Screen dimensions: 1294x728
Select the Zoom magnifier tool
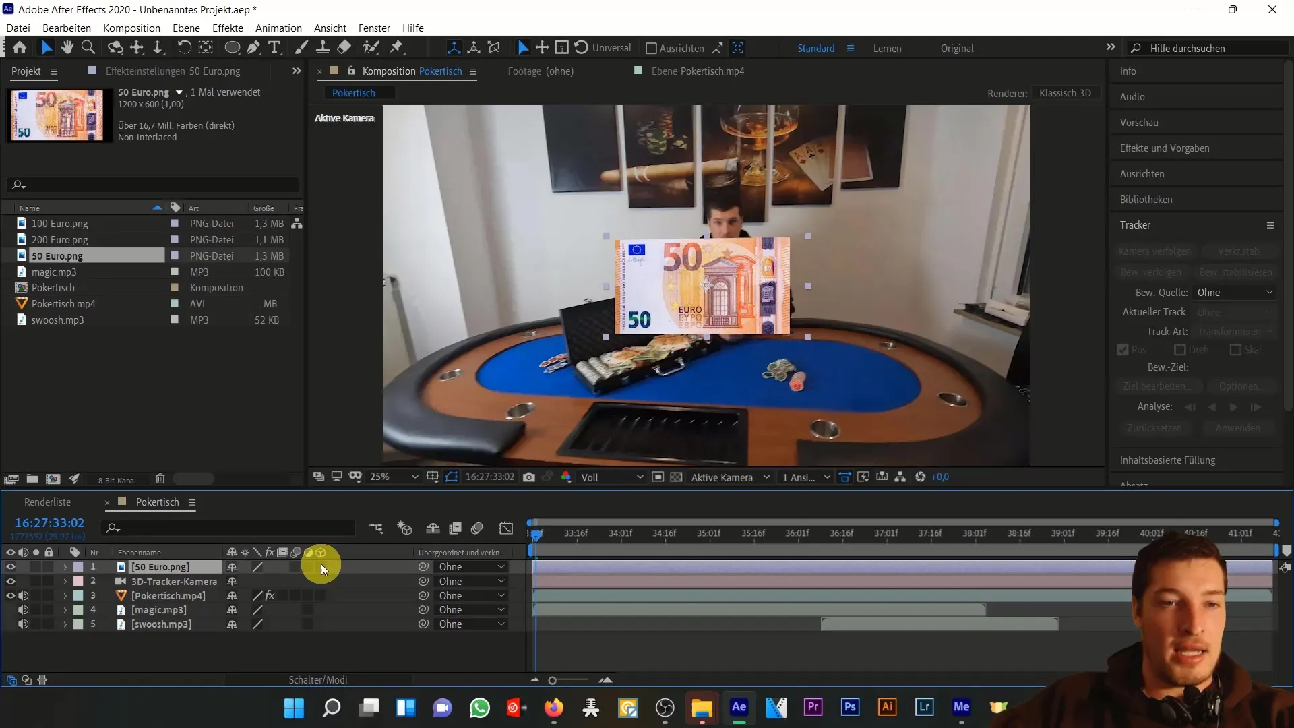(x=88, y=48)
